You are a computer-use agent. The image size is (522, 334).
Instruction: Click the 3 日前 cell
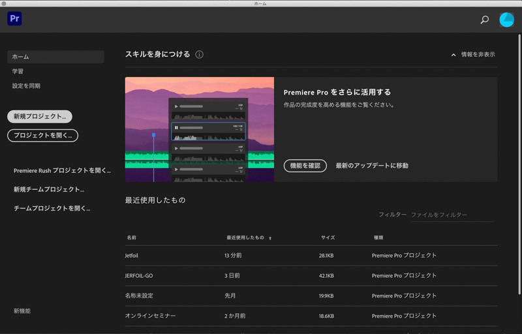pyautogui.click(x=232, y=276)
